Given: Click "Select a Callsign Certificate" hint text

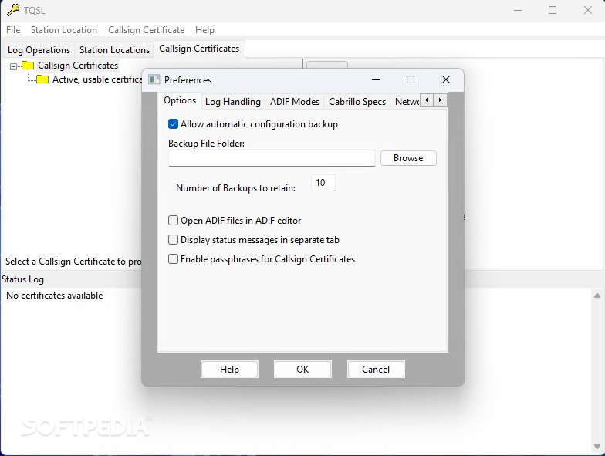Looking at the screenshot, I should pos(73,262).
